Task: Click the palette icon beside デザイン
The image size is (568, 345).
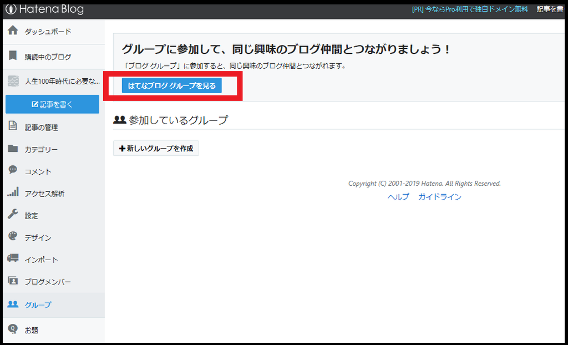Action: coord(13,236)
